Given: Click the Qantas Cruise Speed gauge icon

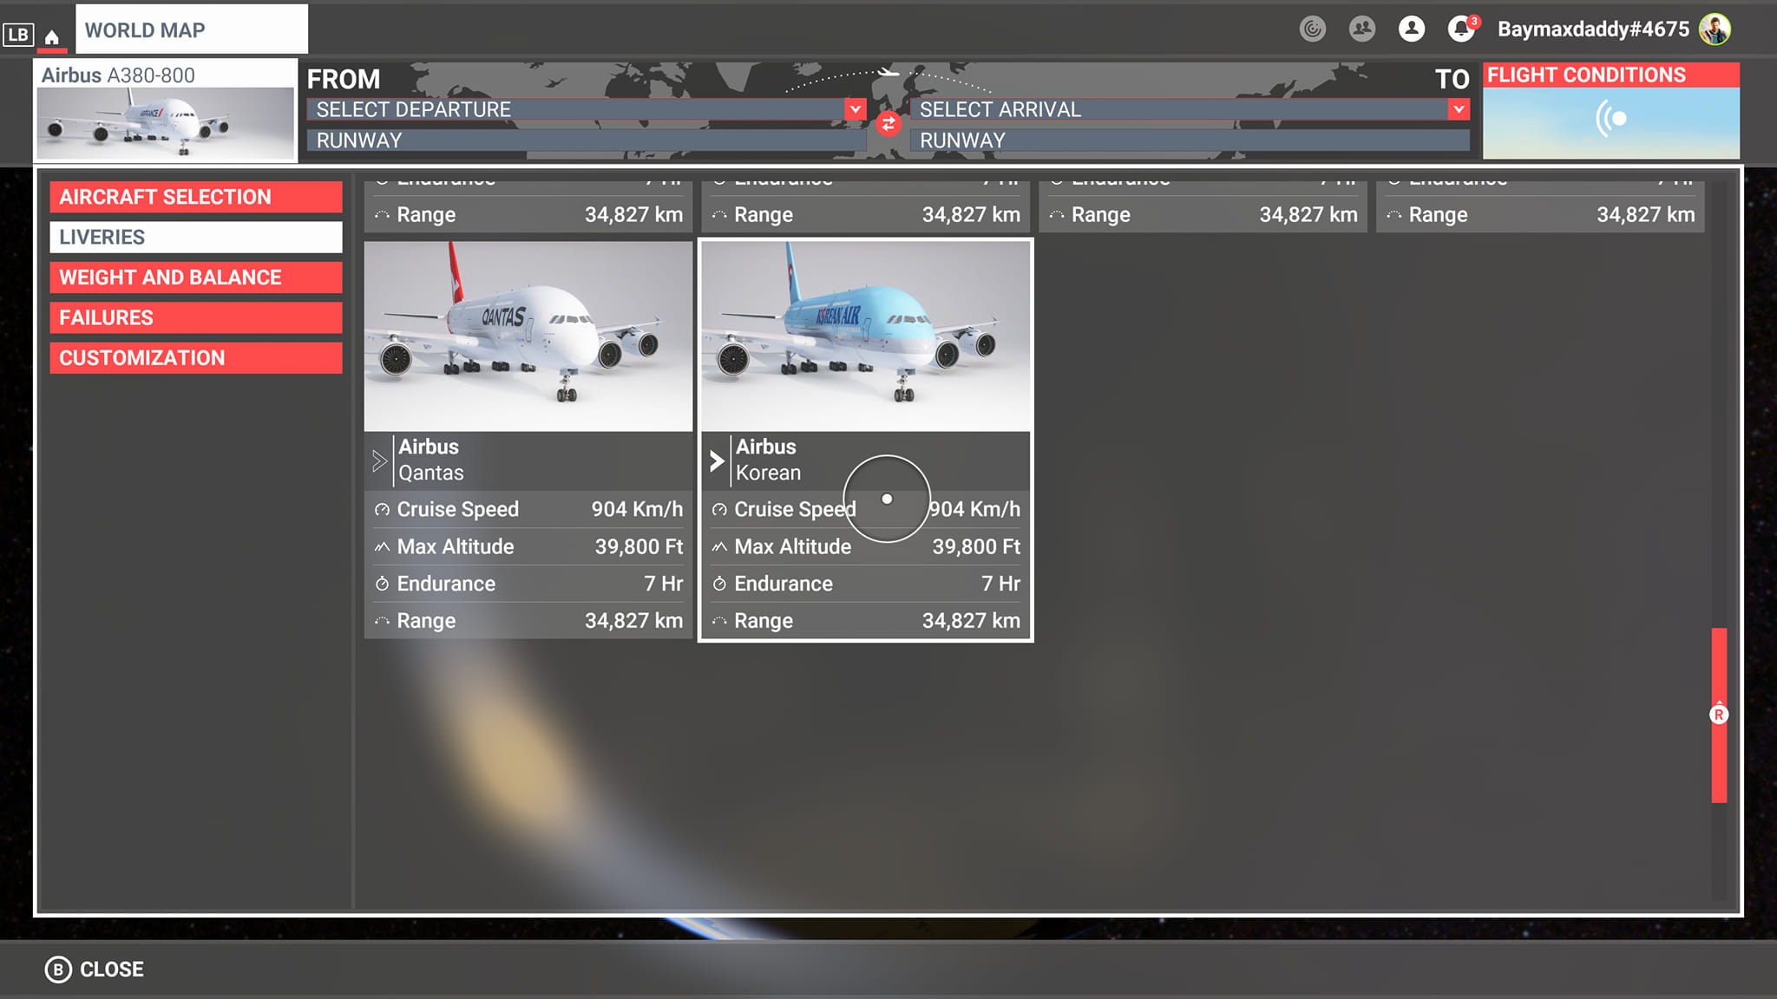Looking at the screenshot, I should point(382,510).
